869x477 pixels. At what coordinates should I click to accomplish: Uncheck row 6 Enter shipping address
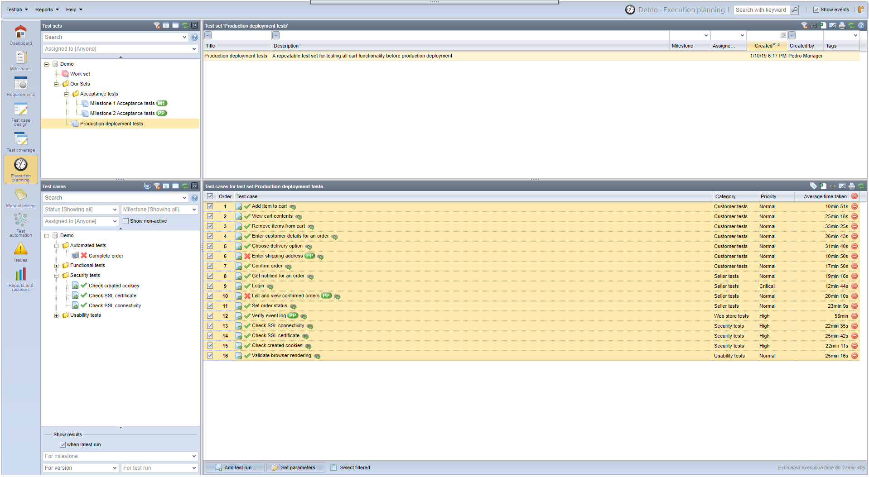pos(210,256)
